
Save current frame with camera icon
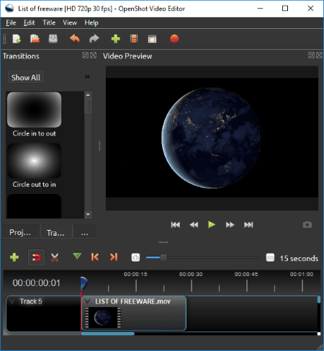point(307,225)
